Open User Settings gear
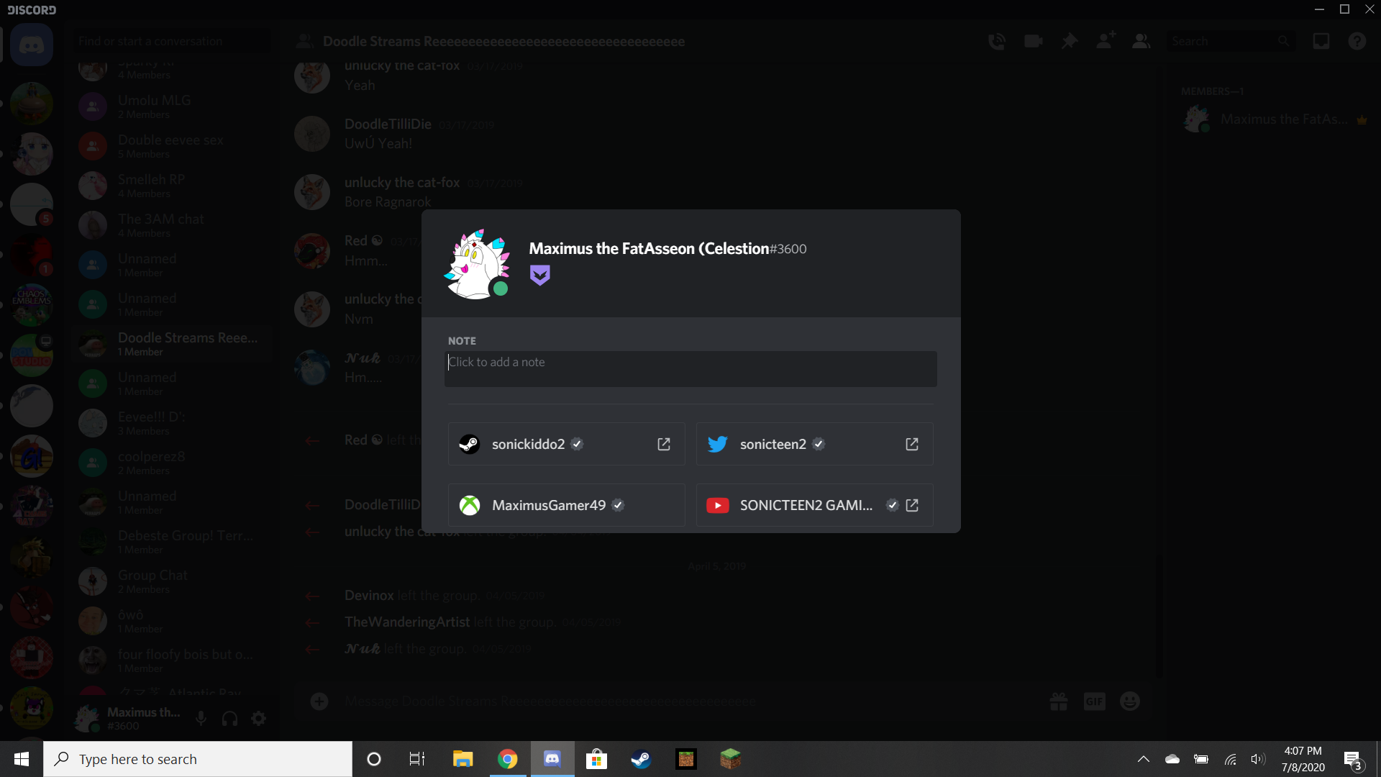The width and height of the screenshot is (1381, 777). (x=259, y=718)
